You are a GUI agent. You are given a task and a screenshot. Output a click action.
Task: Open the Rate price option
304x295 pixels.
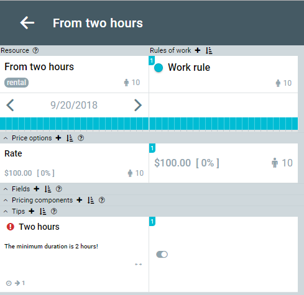click(74, 163)
